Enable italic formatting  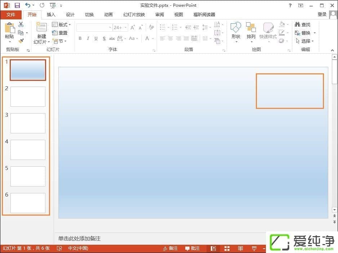[x=88, y=38]
